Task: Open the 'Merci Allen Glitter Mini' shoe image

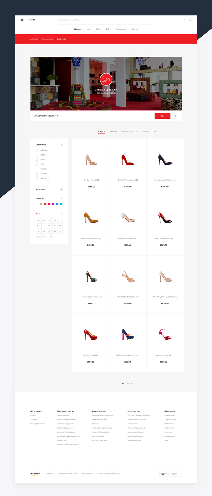Action: coord(128,218)
